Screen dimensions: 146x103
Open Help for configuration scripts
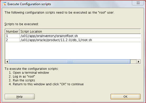coord(20,97)
